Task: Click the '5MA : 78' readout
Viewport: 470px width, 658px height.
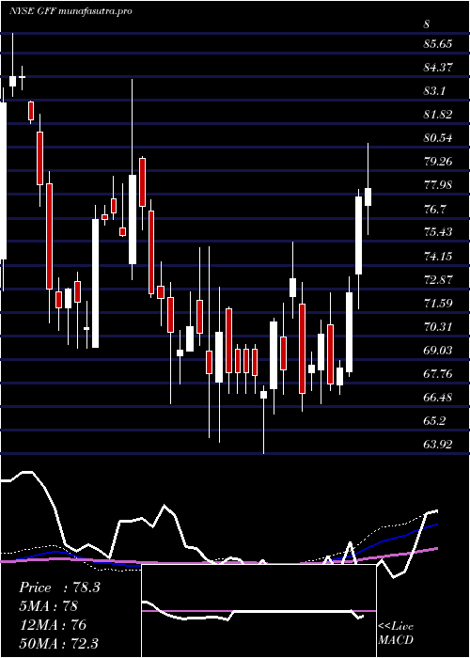Action: point(48,605)
